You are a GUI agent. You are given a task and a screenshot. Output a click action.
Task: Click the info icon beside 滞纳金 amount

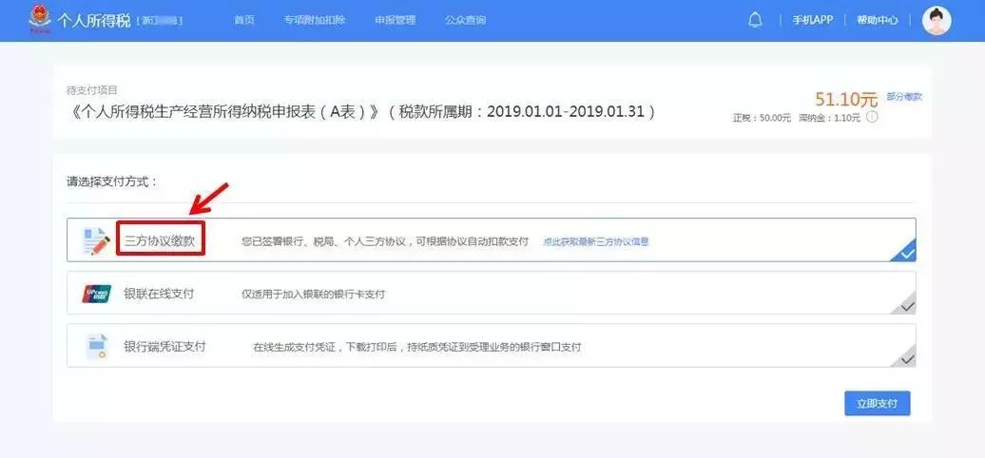872,118
